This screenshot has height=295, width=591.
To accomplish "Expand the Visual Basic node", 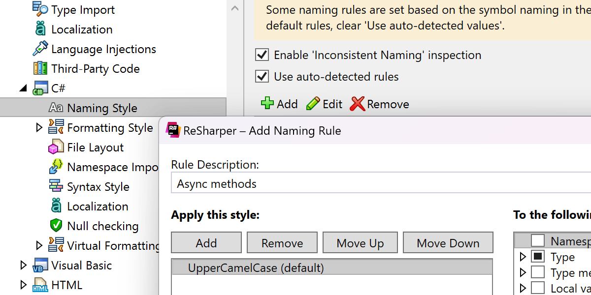I will tap(23, 265).
